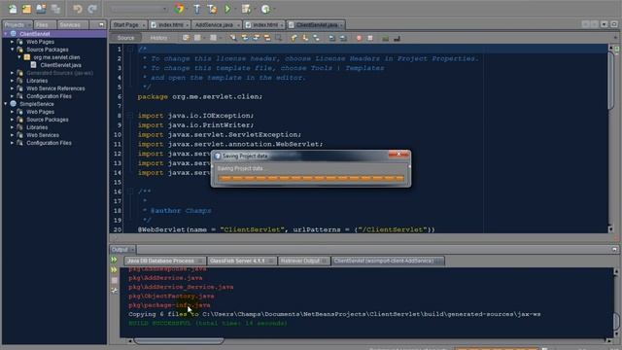Click the Saving Project data progress bar
This screenshot has width=622, height=350.
coord(311,178)
